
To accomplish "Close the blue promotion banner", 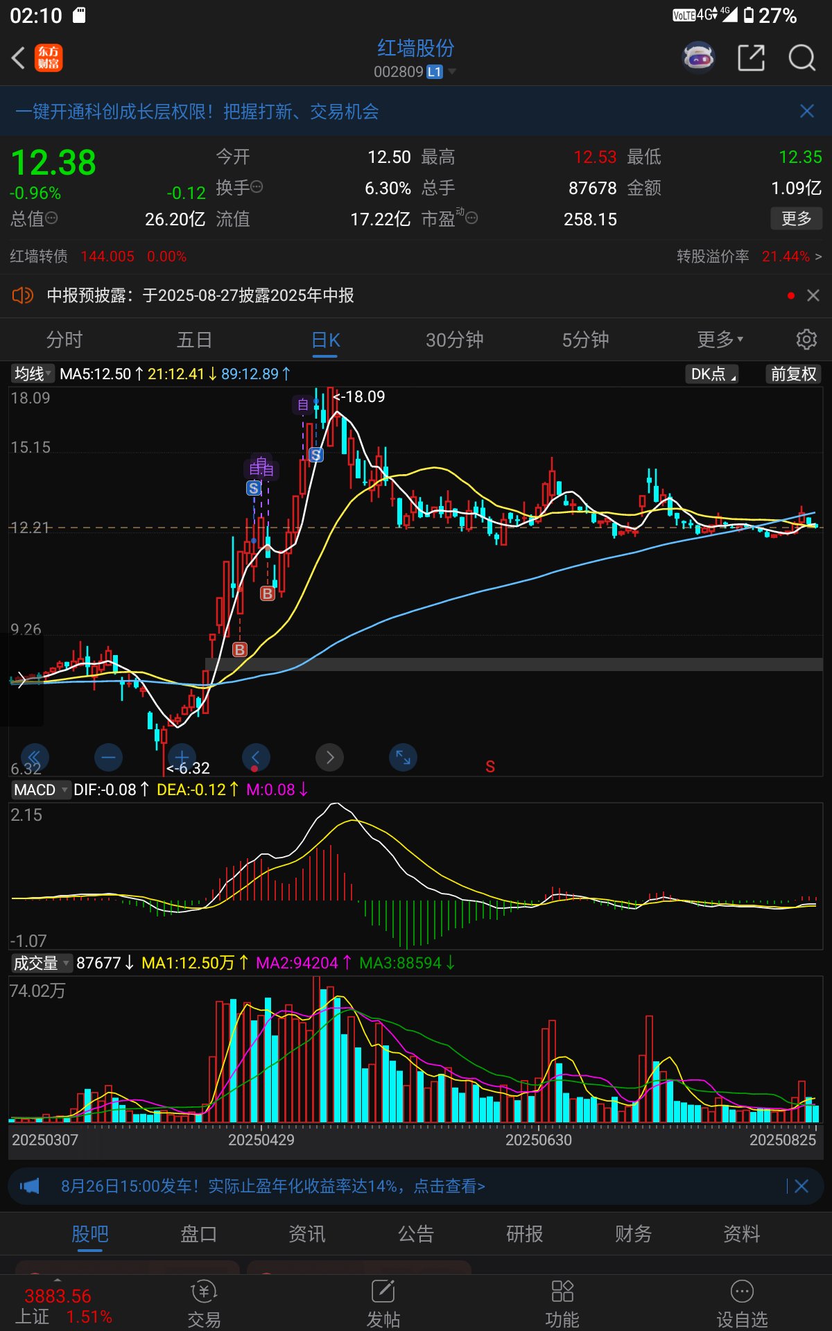I will (x=807, y=111).
